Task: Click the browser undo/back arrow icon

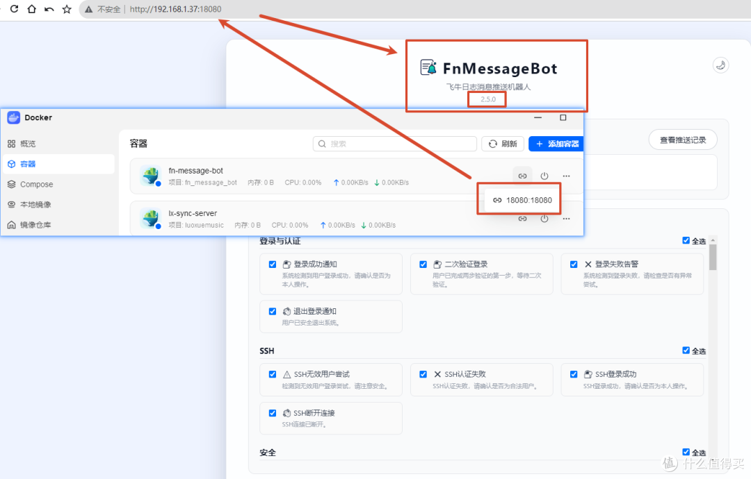Action: click(49, 9)
